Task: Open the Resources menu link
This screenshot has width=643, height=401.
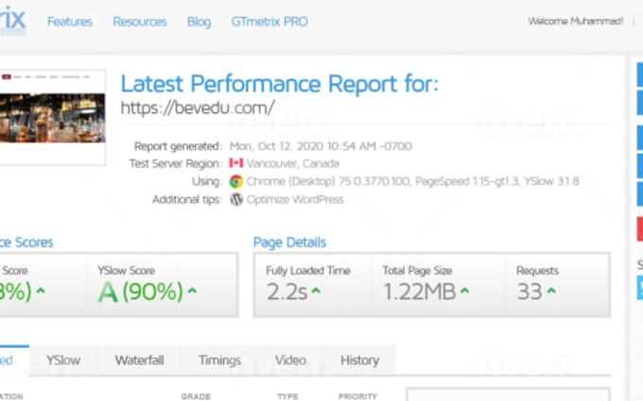Action: 140,22
